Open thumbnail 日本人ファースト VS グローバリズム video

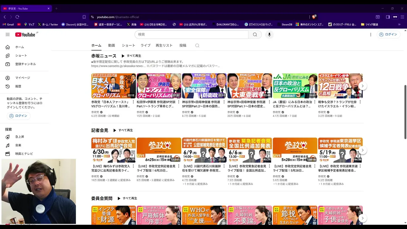114,86
